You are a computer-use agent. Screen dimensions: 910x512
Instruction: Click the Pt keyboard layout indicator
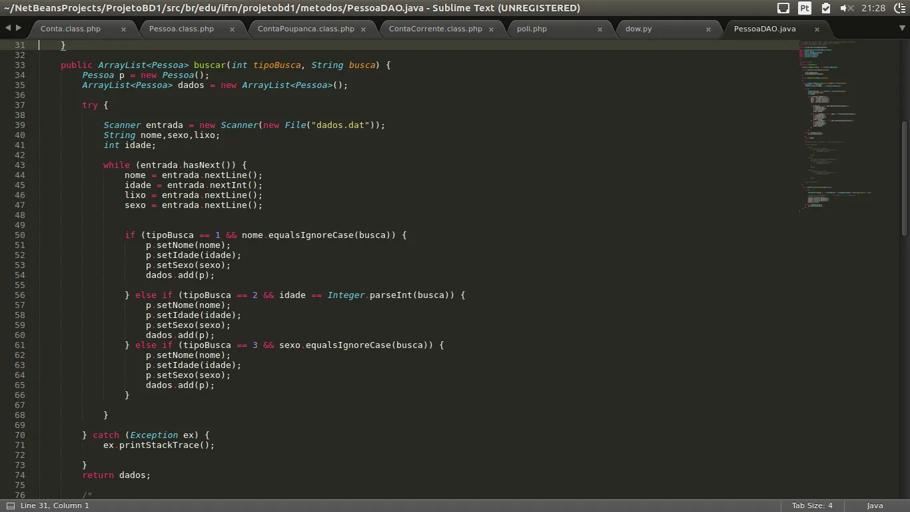click(805, 8)
